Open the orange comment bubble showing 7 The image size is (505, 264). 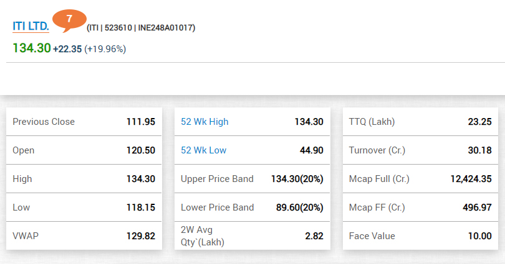70,20
